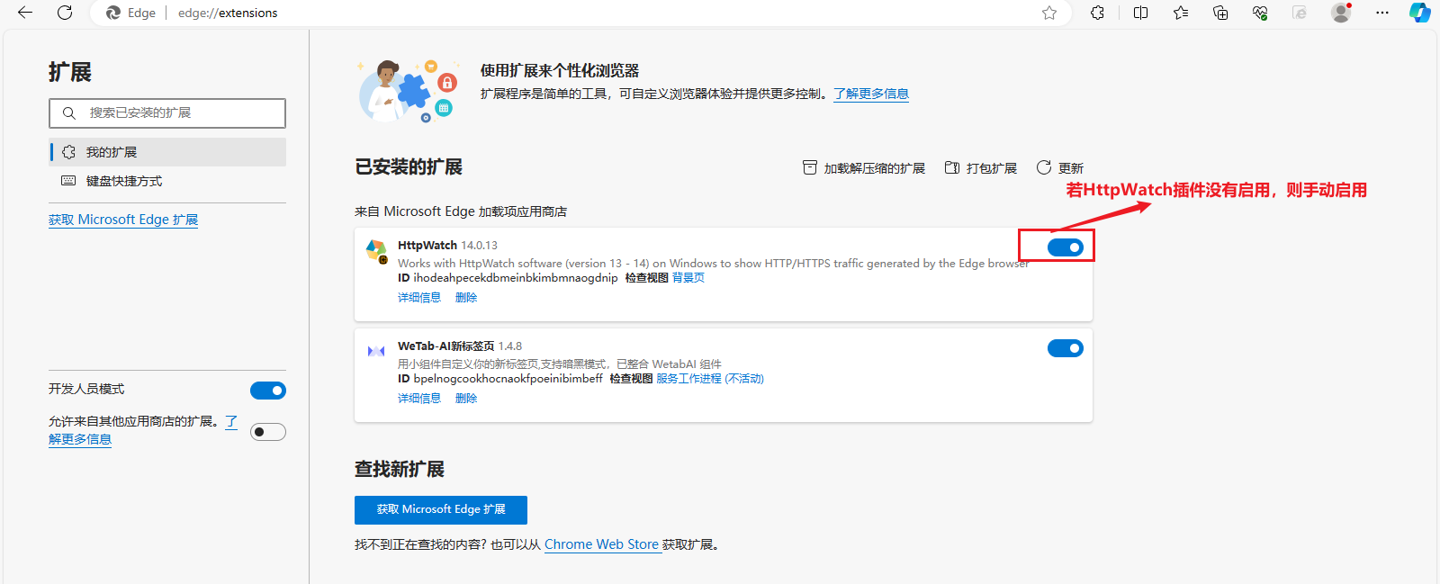Click the Edge logo in the address bar
The image size is (1440, 584).
point(113,13)
